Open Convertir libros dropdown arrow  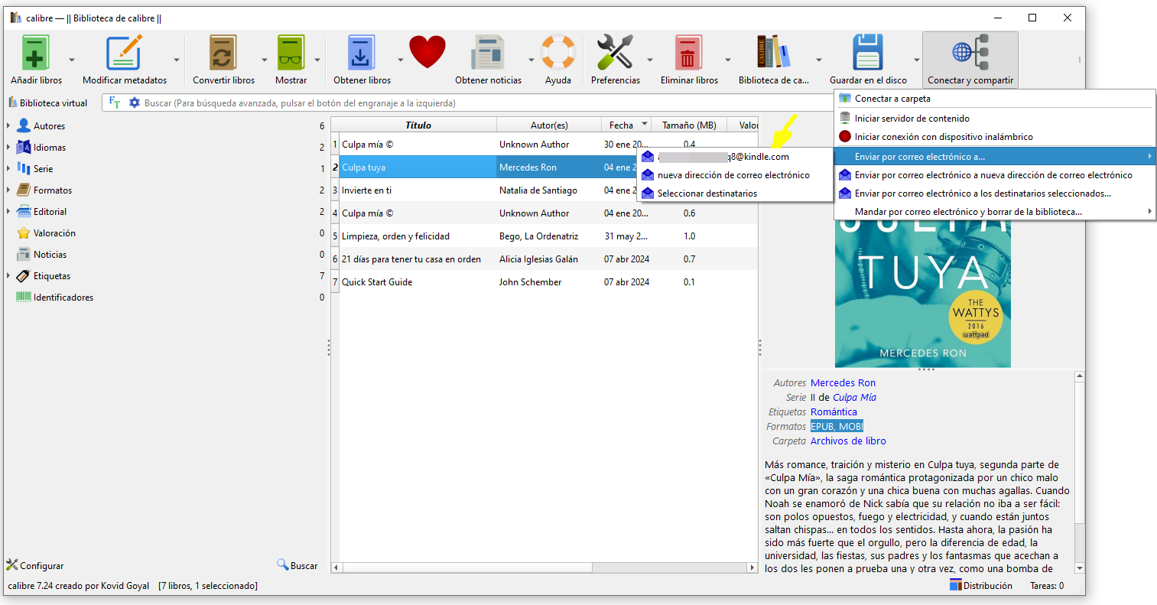[265, 60]
